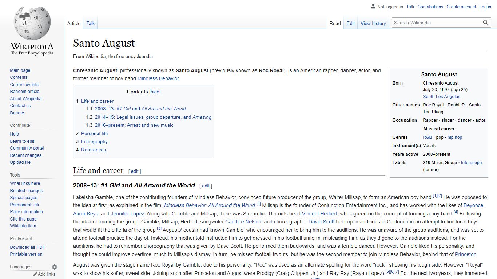Click Permanent link
This screenshot has width=497, height=279.
pyautogui.click(x=24, y=205)
